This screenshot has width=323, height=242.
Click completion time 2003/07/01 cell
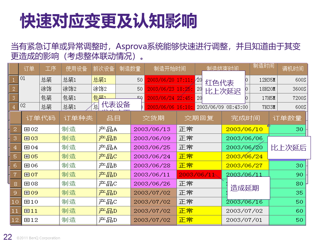tap(245, 220)
